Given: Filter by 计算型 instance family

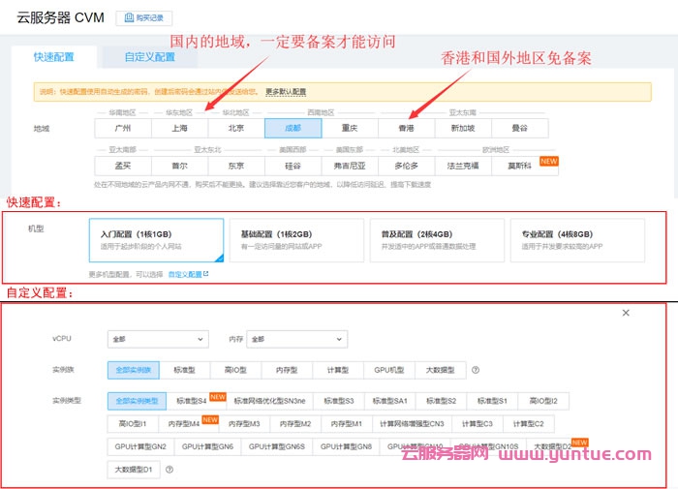Looking at the screenshot, I should [x=338, y=370].
